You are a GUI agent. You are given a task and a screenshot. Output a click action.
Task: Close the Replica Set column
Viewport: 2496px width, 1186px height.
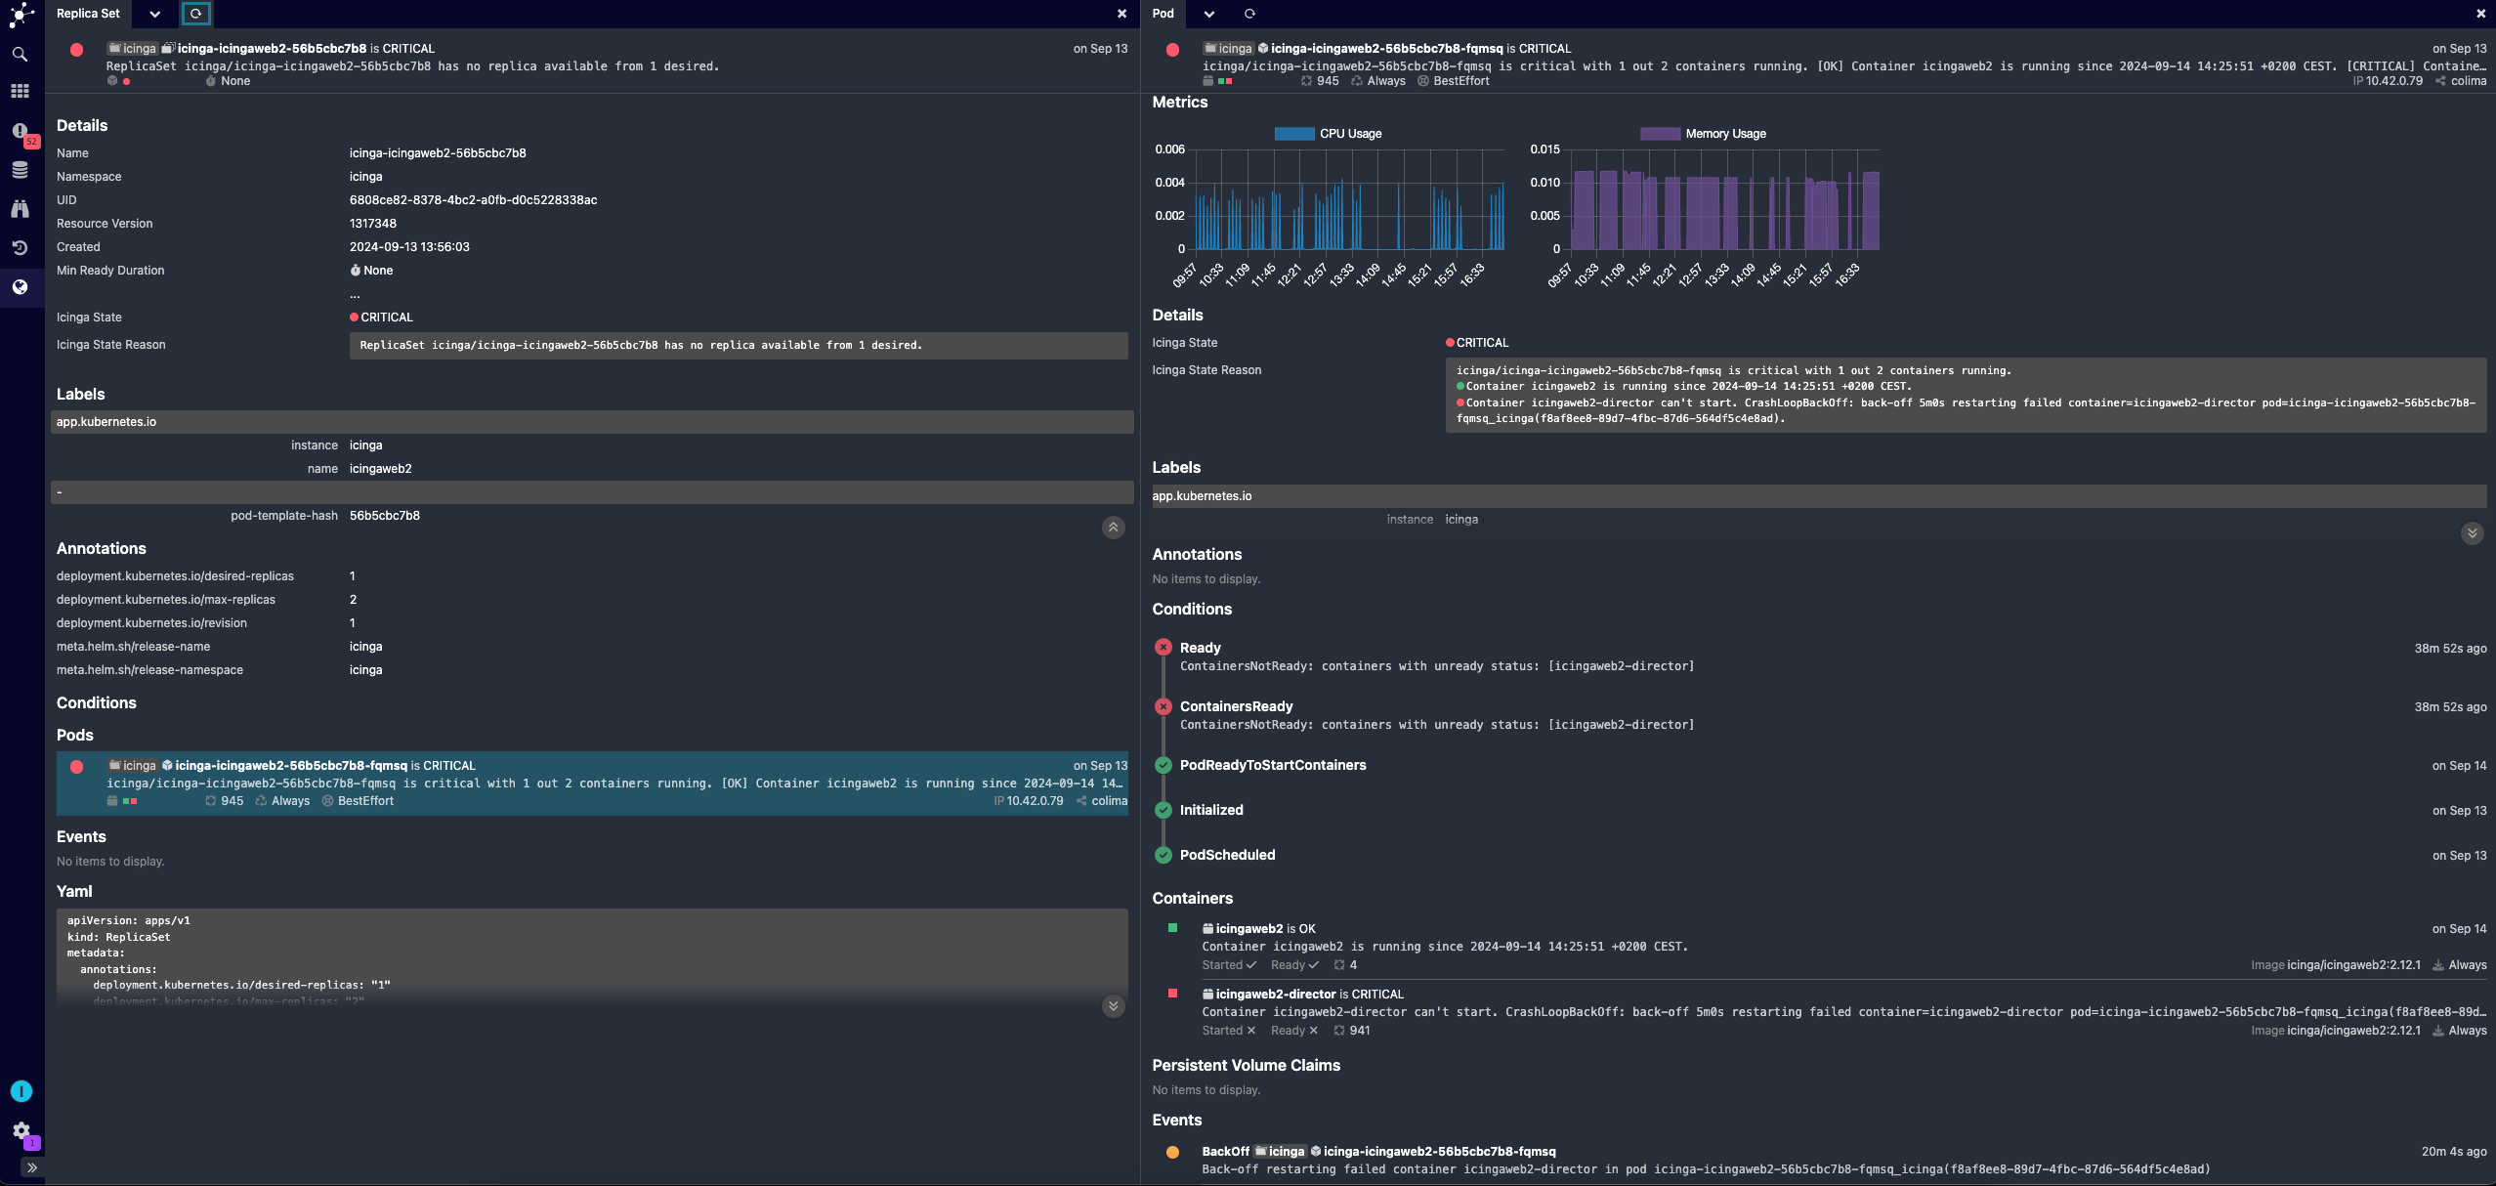(x=1121, y=14)
